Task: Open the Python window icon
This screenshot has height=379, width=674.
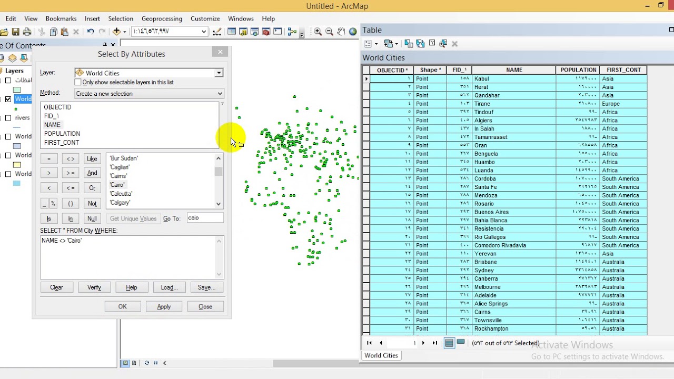Action: (277, 32)
